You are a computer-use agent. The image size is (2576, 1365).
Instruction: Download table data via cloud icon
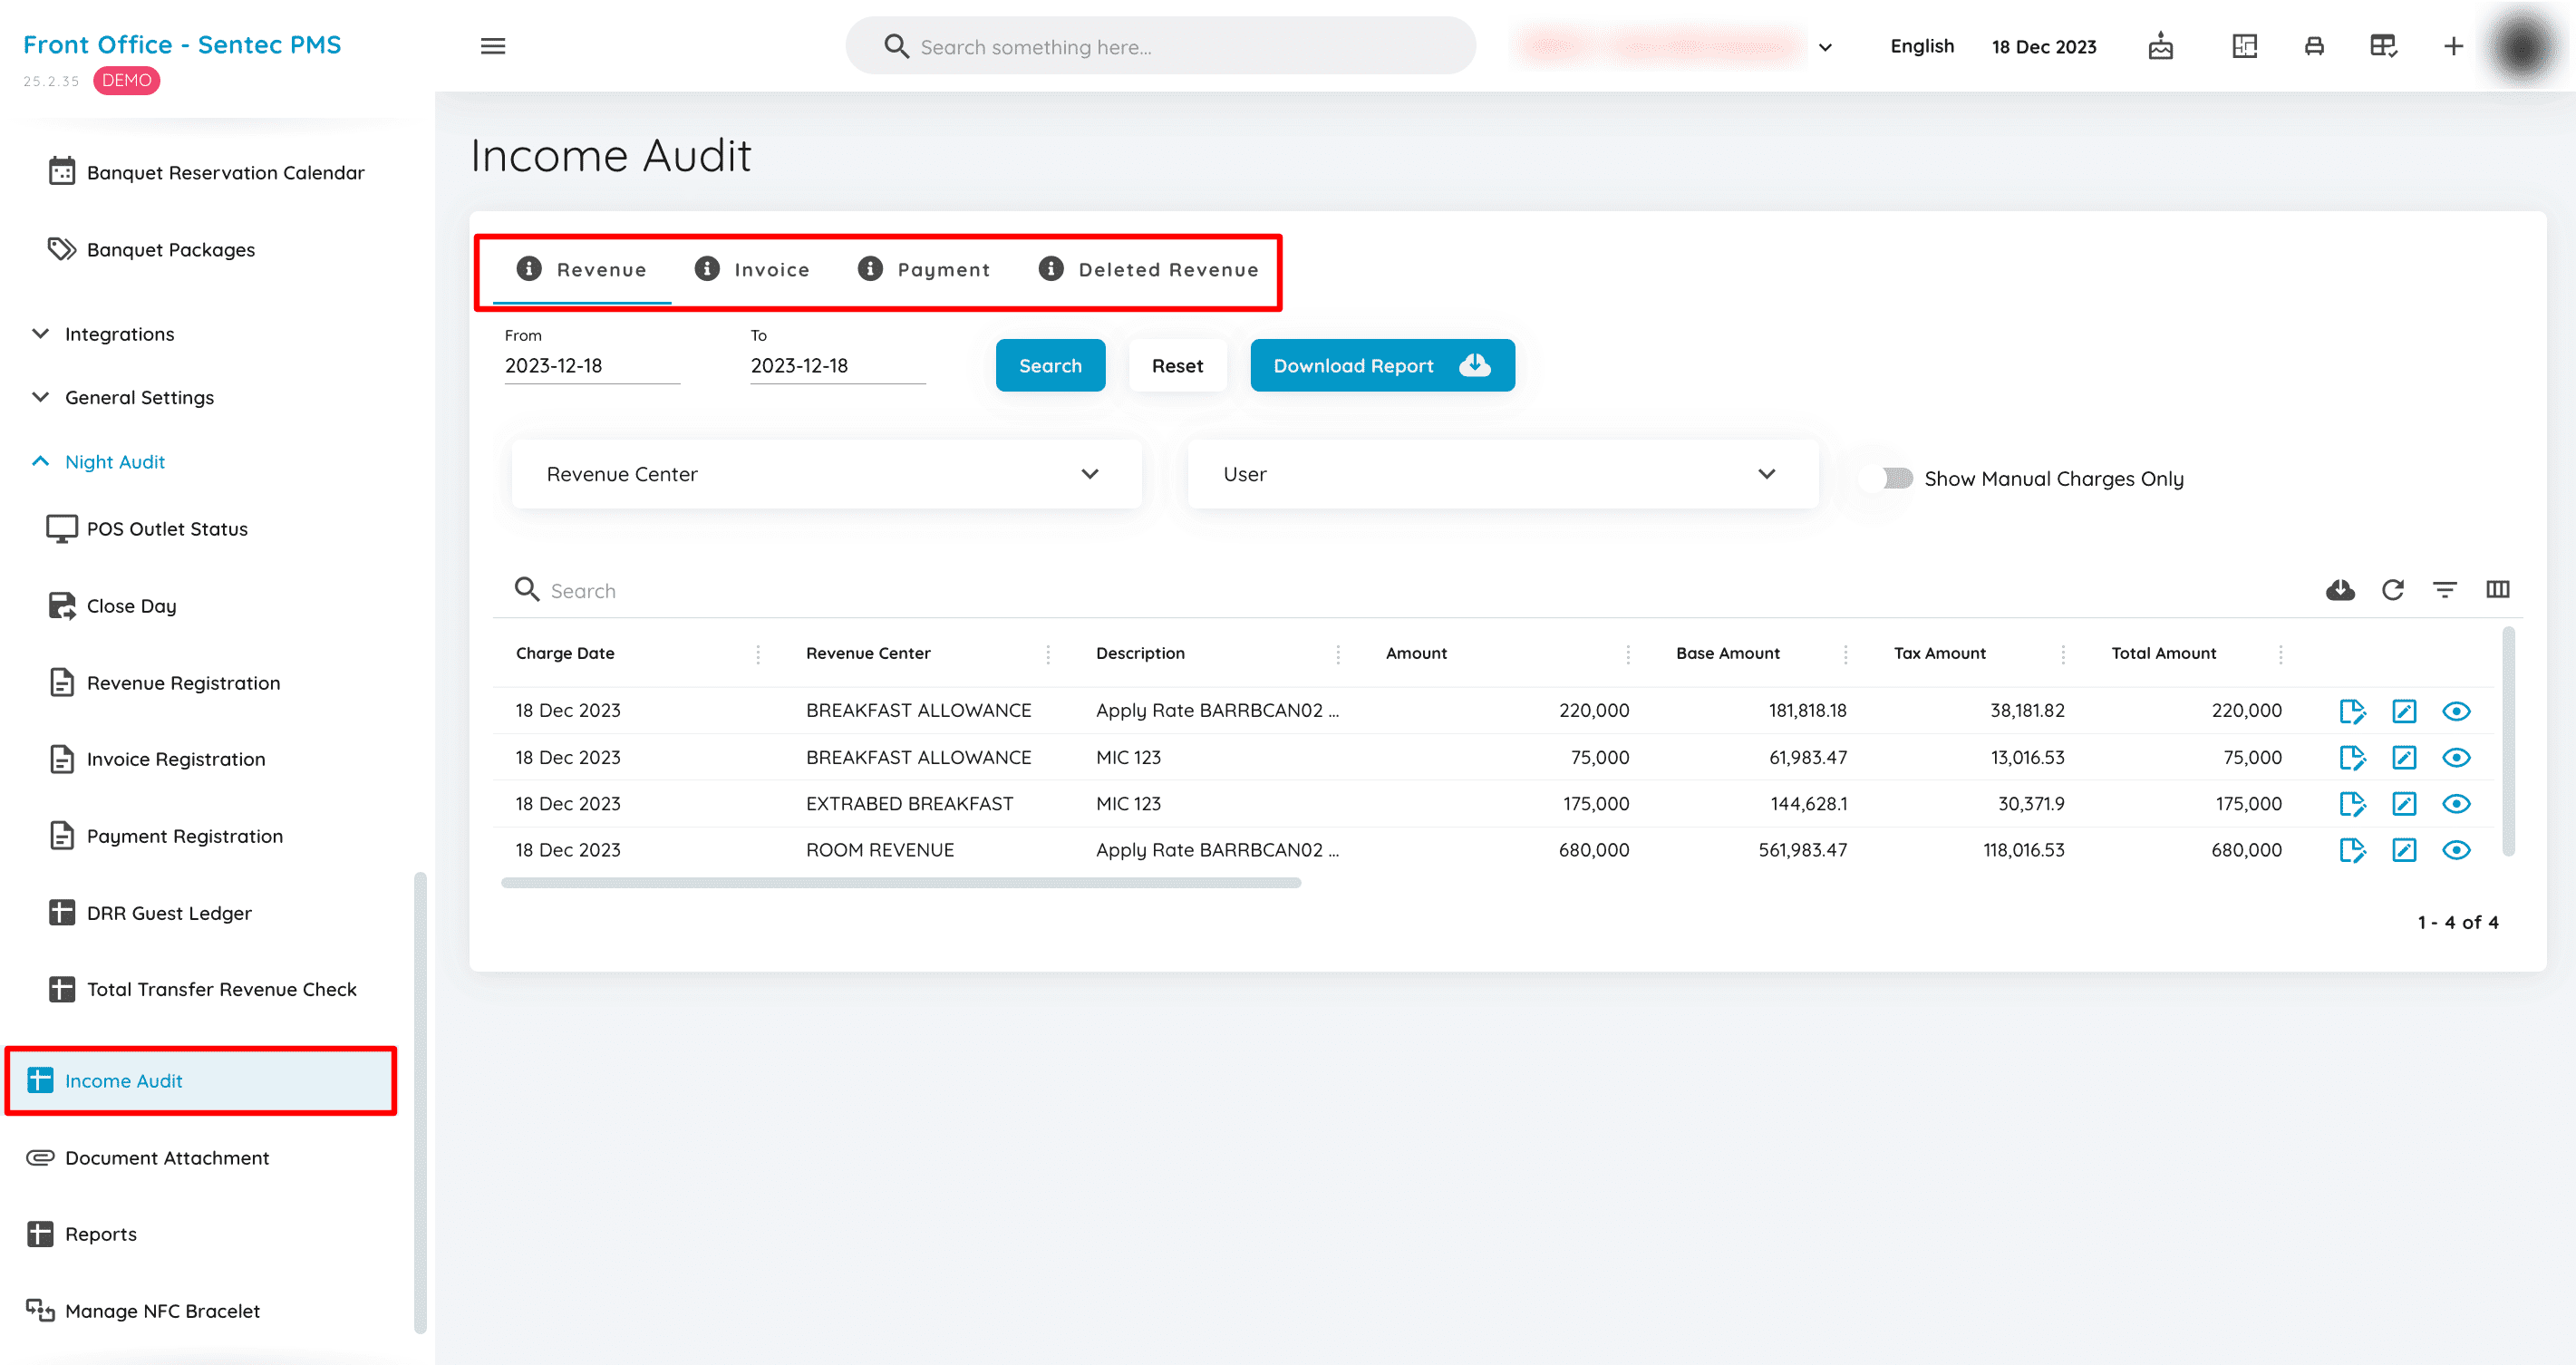(2340, 590)
